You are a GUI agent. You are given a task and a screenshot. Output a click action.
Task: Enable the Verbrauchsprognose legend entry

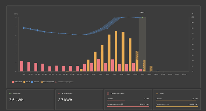[64, 82]
